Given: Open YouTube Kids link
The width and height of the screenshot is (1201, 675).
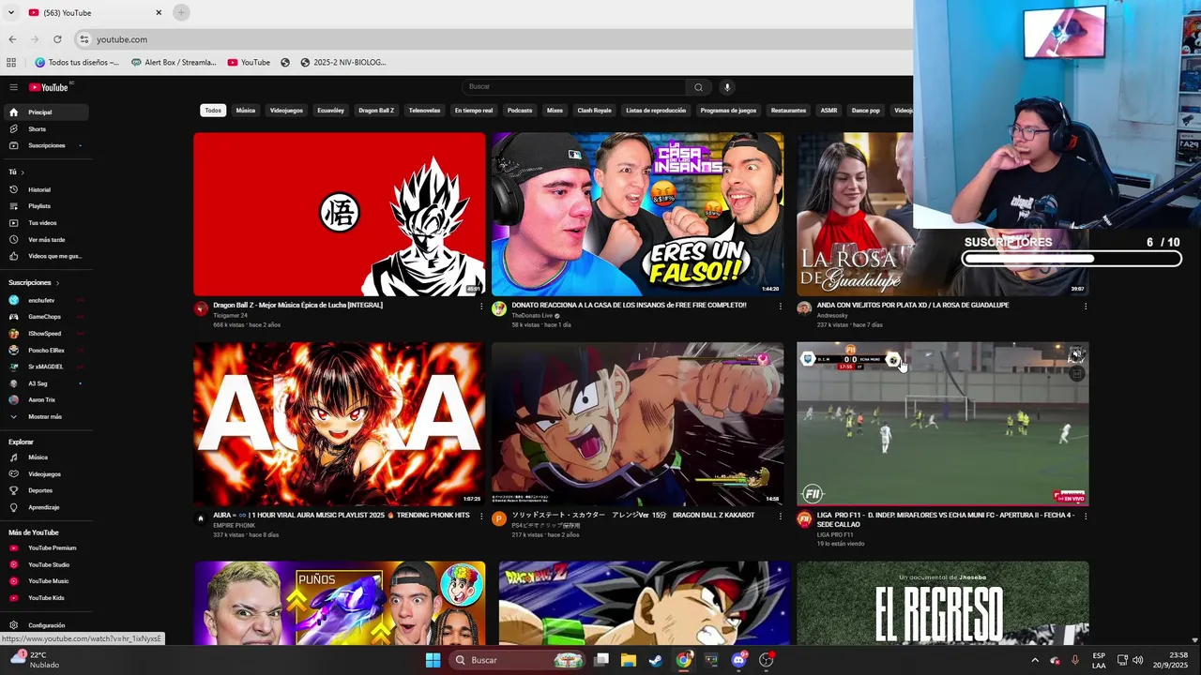Looking at the screenshot, I should 45,598.
